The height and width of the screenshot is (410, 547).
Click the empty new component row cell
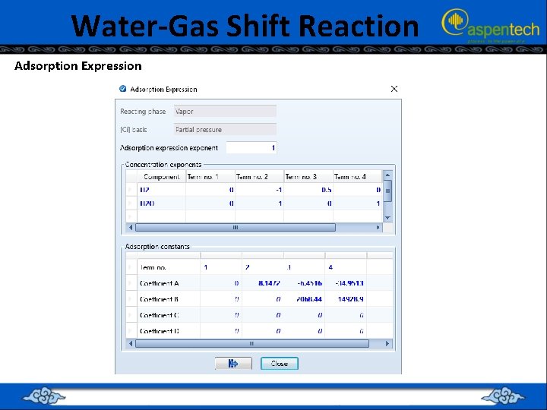click(161, 216)
